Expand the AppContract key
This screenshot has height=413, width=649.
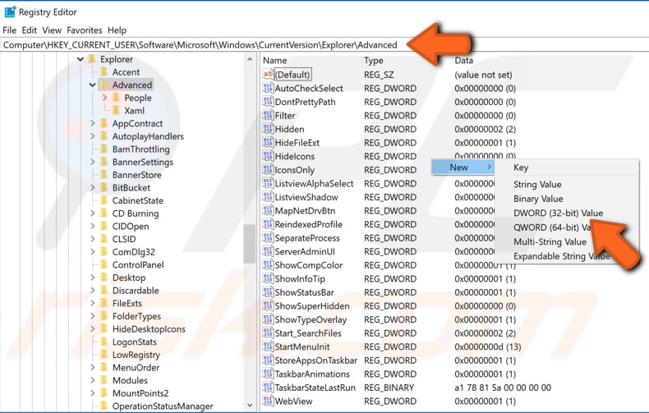(x=92, y=123)
